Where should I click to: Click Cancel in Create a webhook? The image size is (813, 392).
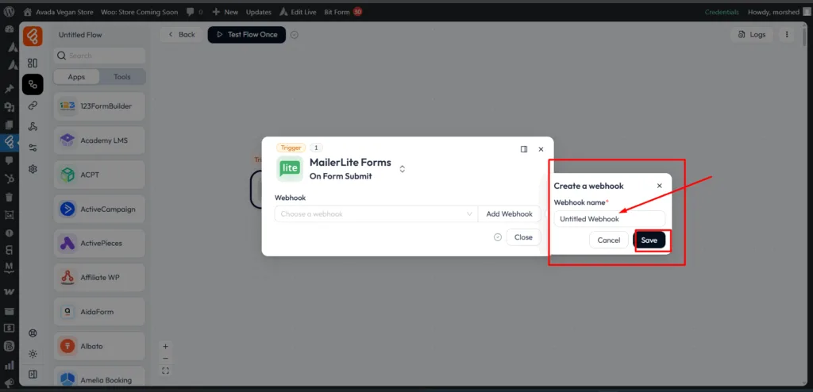[x=609, y=240]
